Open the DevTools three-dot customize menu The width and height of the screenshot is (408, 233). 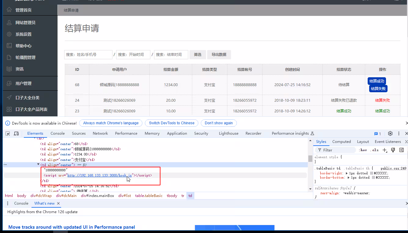399,133
